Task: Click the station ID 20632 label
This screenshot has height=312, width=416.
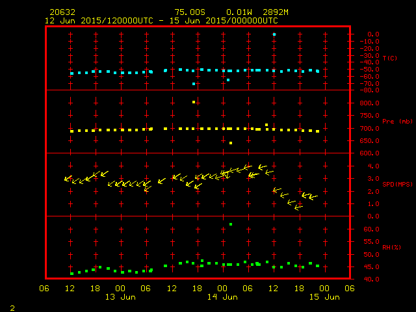Action: (x=62, y=12)
